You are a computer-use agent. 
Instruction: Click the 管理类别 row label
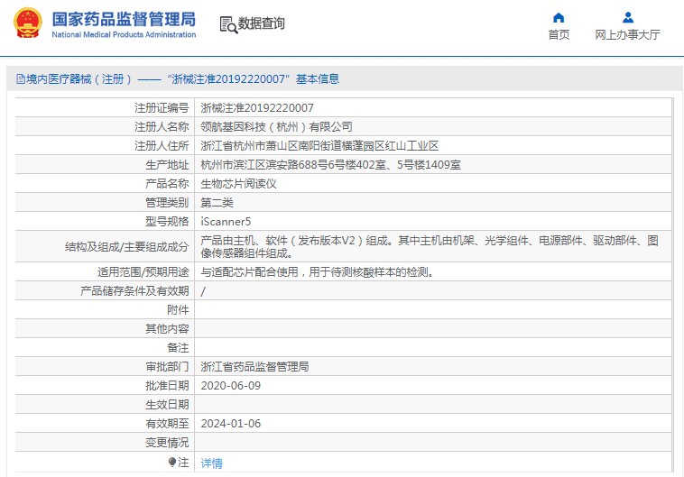[x=167, y=203]
